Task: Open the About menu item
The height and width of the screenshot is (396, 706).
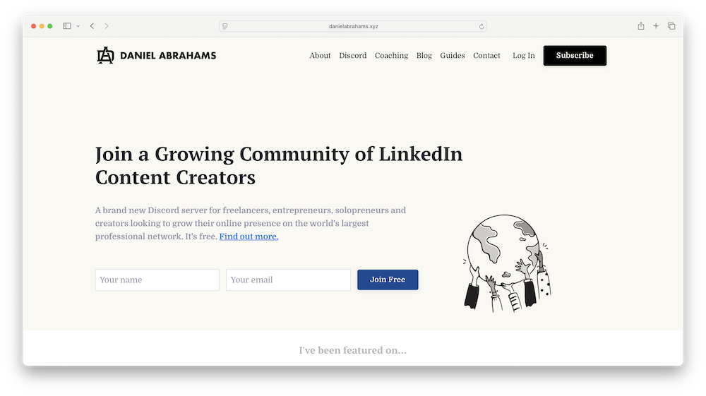Action: [320, 55]
